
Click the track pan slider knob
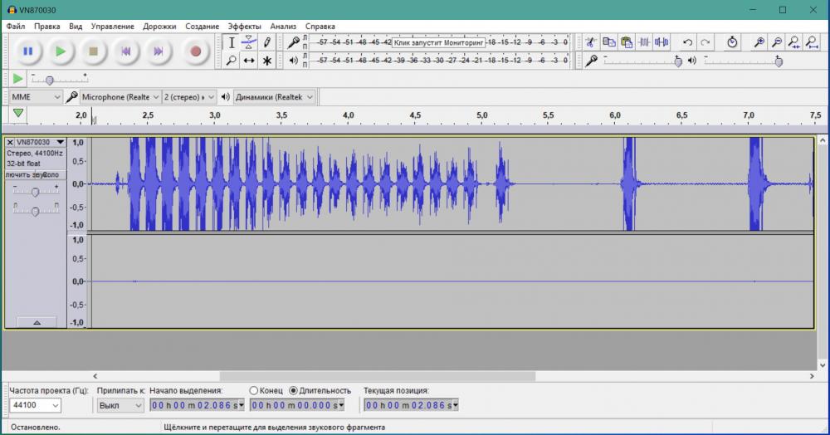[x=35, y=211]
